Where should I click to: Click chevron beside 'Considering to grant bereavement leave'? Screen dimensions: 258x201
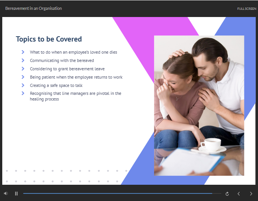(23, 69)
